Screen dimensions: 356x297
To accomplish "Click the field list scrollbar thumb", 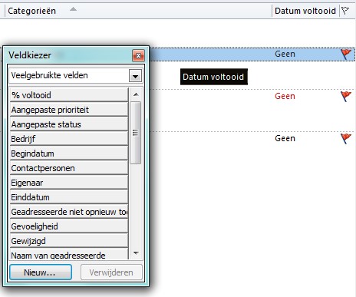I will [x=135, y=133].
